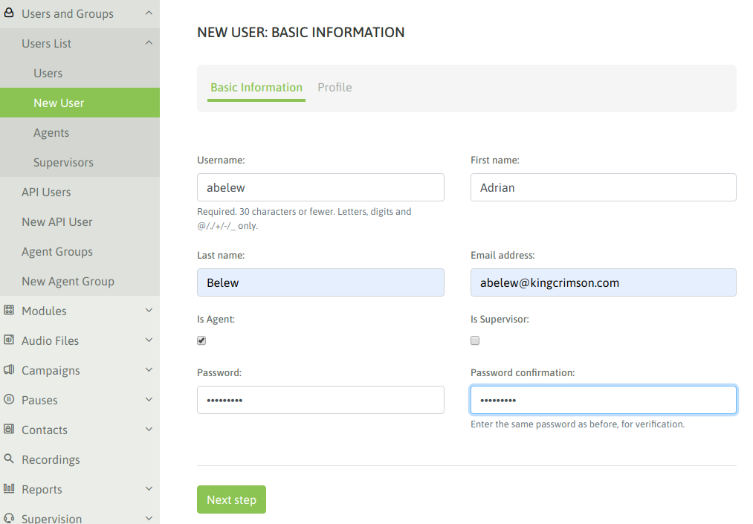The width and height of the screenshot is (753, 524).
Task: Expand the Campaigns section chevron
Action: (x=149, y=370)
